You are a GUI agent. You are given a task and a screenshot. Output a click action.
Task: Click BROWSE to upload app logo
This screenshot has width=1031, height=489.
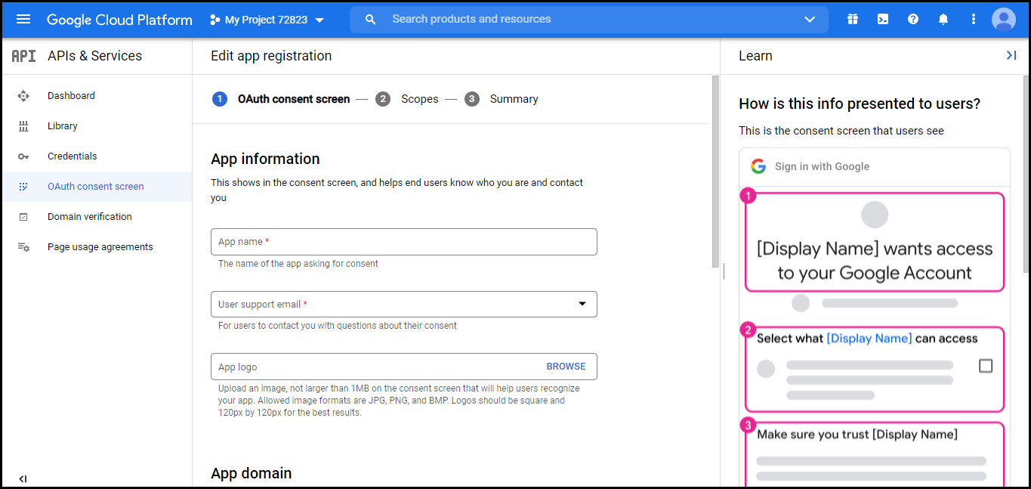point(566,367)
